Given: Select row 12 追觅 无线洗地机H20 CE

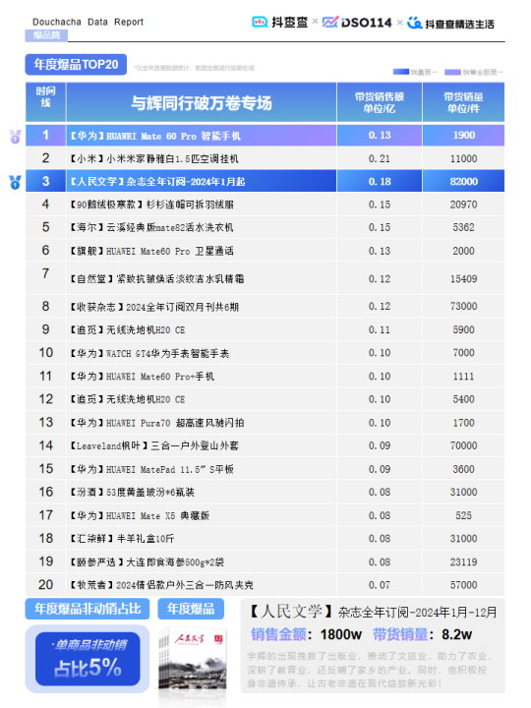Looking at the screenshot, I should 265,399.
